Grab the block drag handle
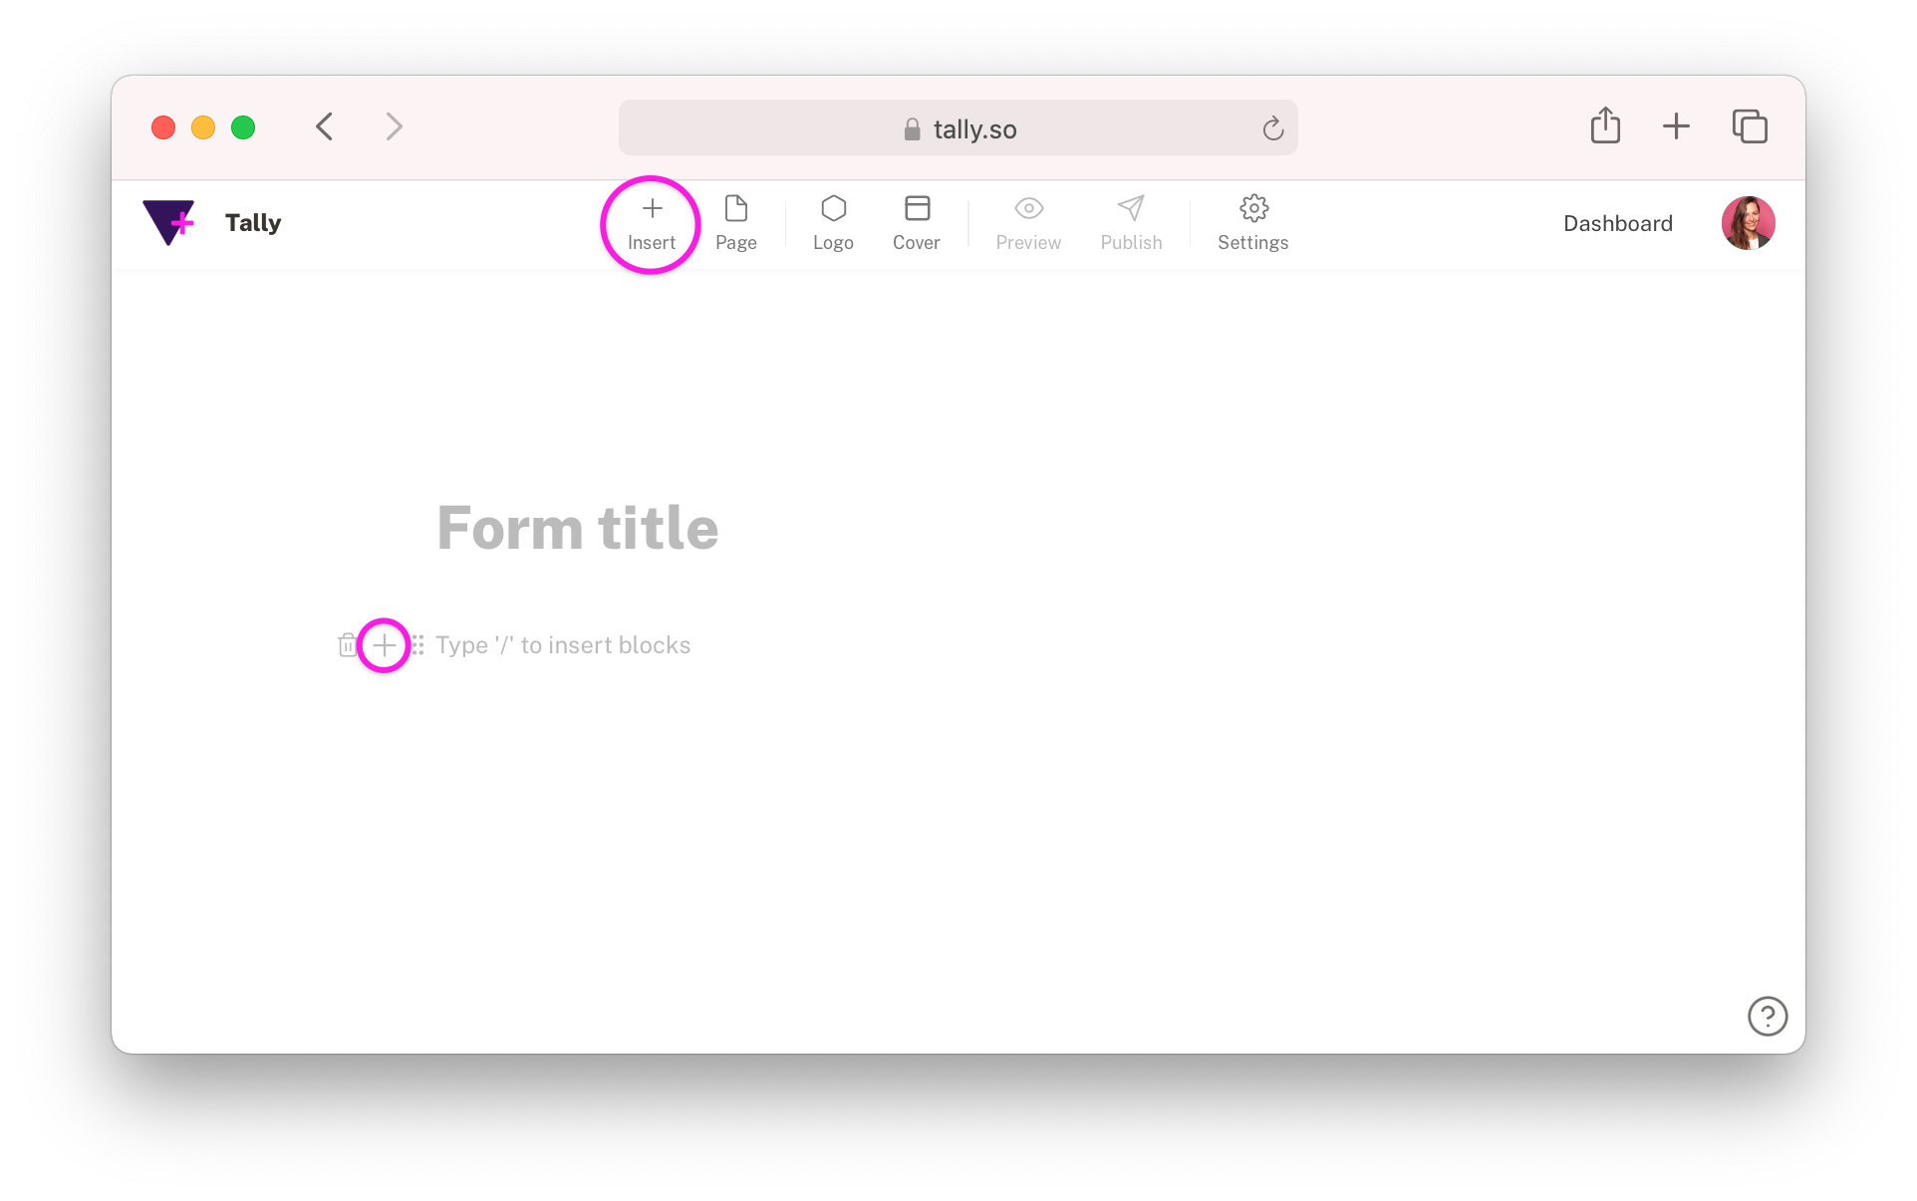The image size is (1917, 1201). coord(418,645)
